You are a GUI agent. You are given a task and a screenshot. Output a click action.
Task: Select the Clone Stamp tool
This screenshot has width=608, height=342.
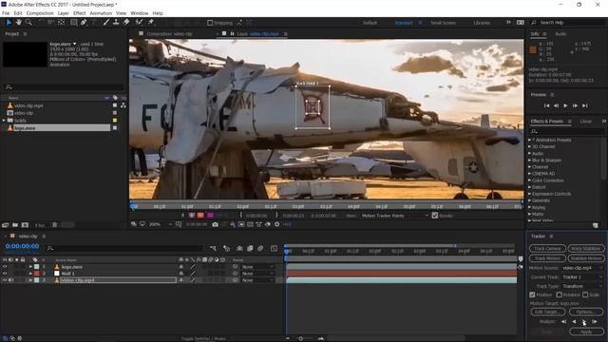[116, 23]
